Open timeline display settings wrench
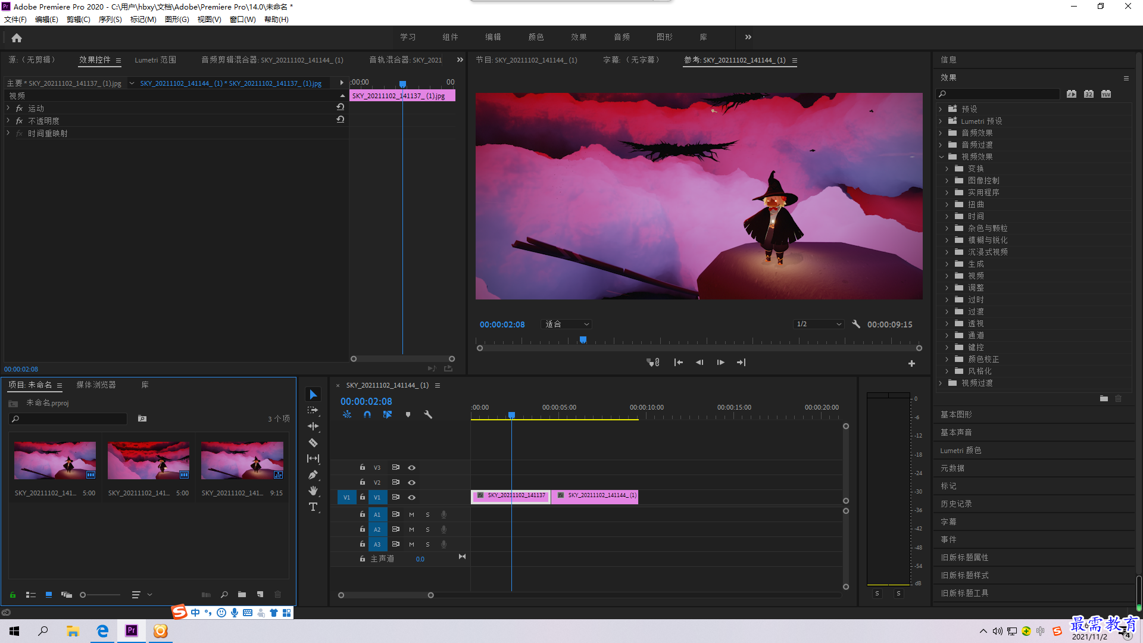The image size is (1143, 643). [x=428, y=414]
